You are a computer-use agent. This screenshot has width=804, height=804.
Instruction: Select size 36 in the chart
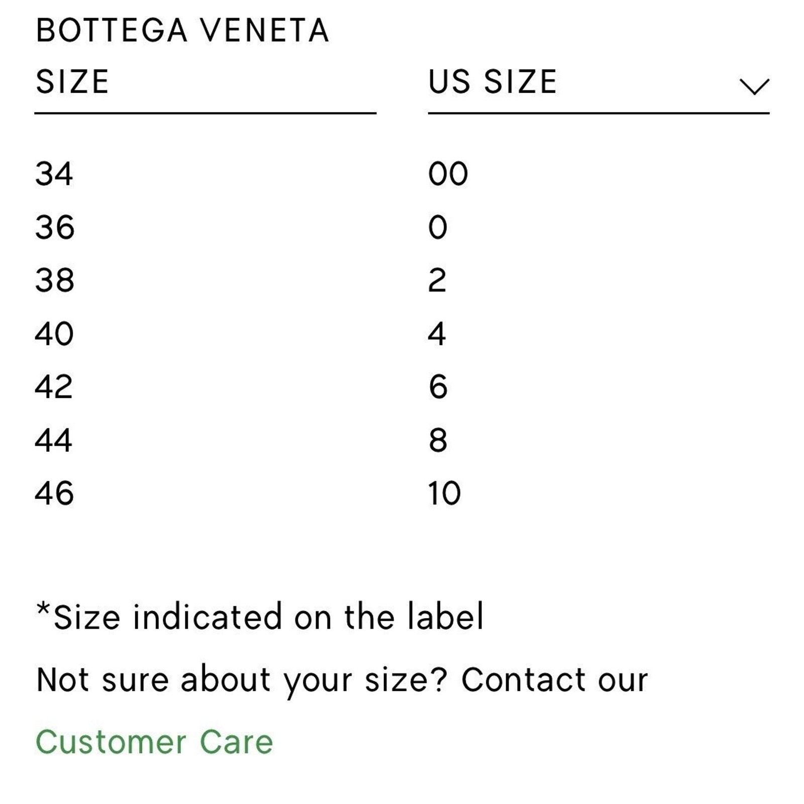point(55,227)
